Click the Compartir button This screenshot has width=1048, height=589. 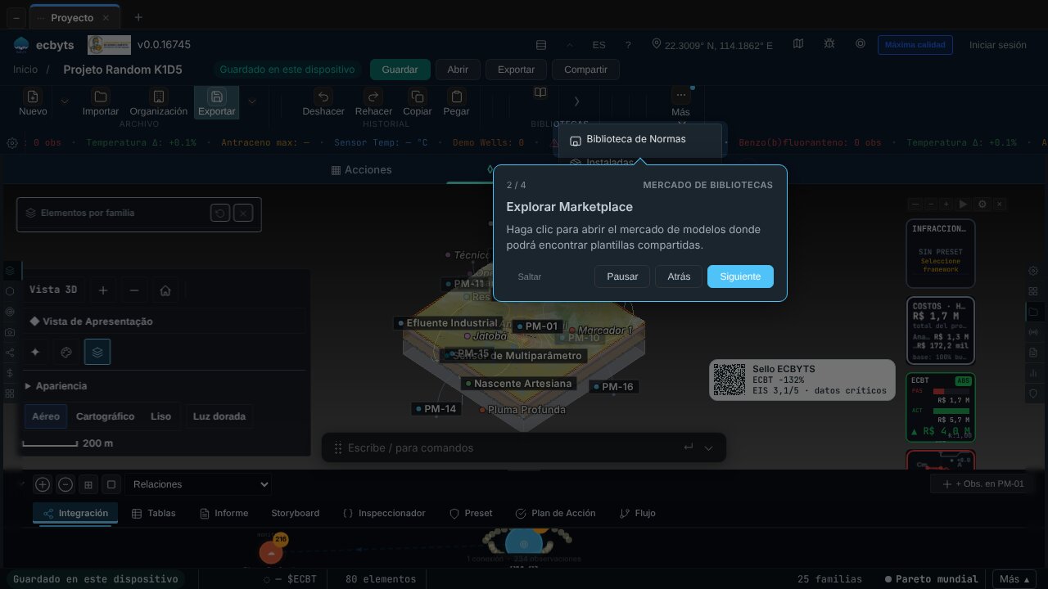pos(585,70)
